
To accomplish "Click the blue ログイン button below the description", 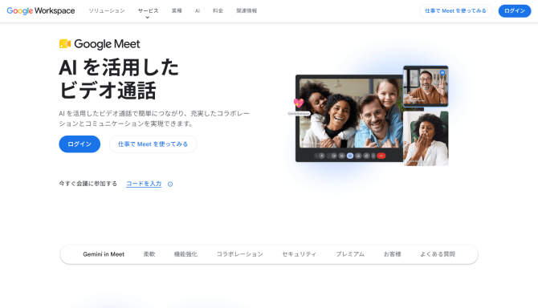I will tap(79, 144).
